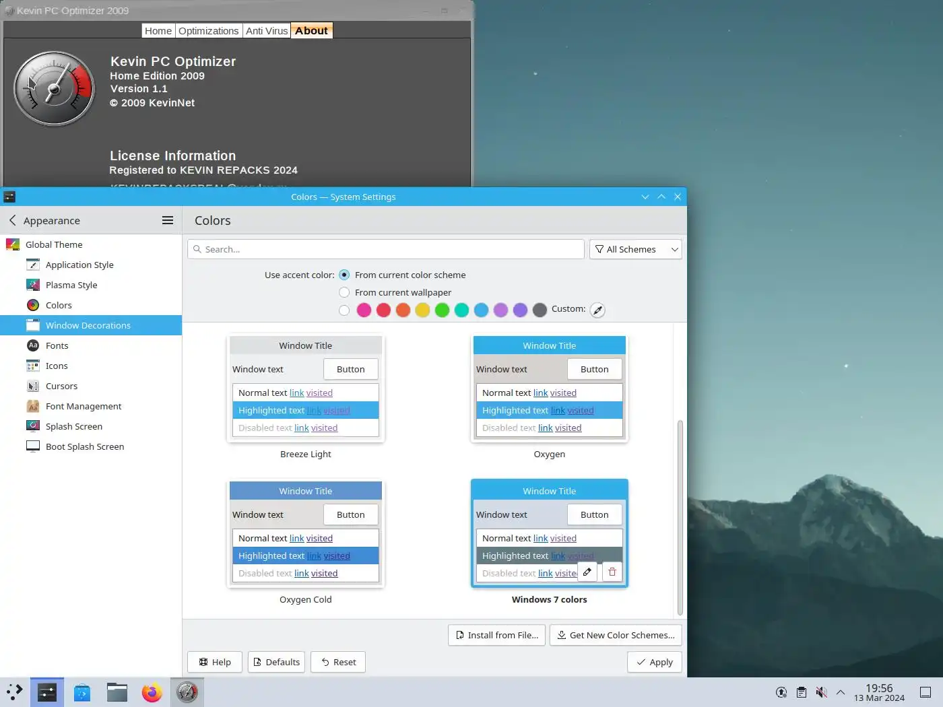
Task: Open the Cursors icon entry
Action: tap(33, 386)
